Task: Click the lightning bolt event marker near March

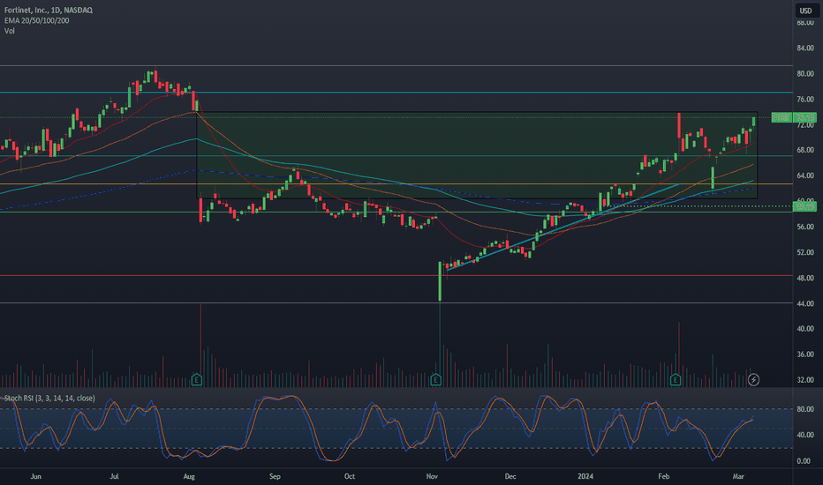Action: 753,379
